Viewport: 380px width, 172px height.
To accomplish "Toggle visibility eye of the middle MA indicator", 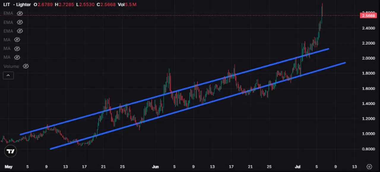I will (17, 48).
